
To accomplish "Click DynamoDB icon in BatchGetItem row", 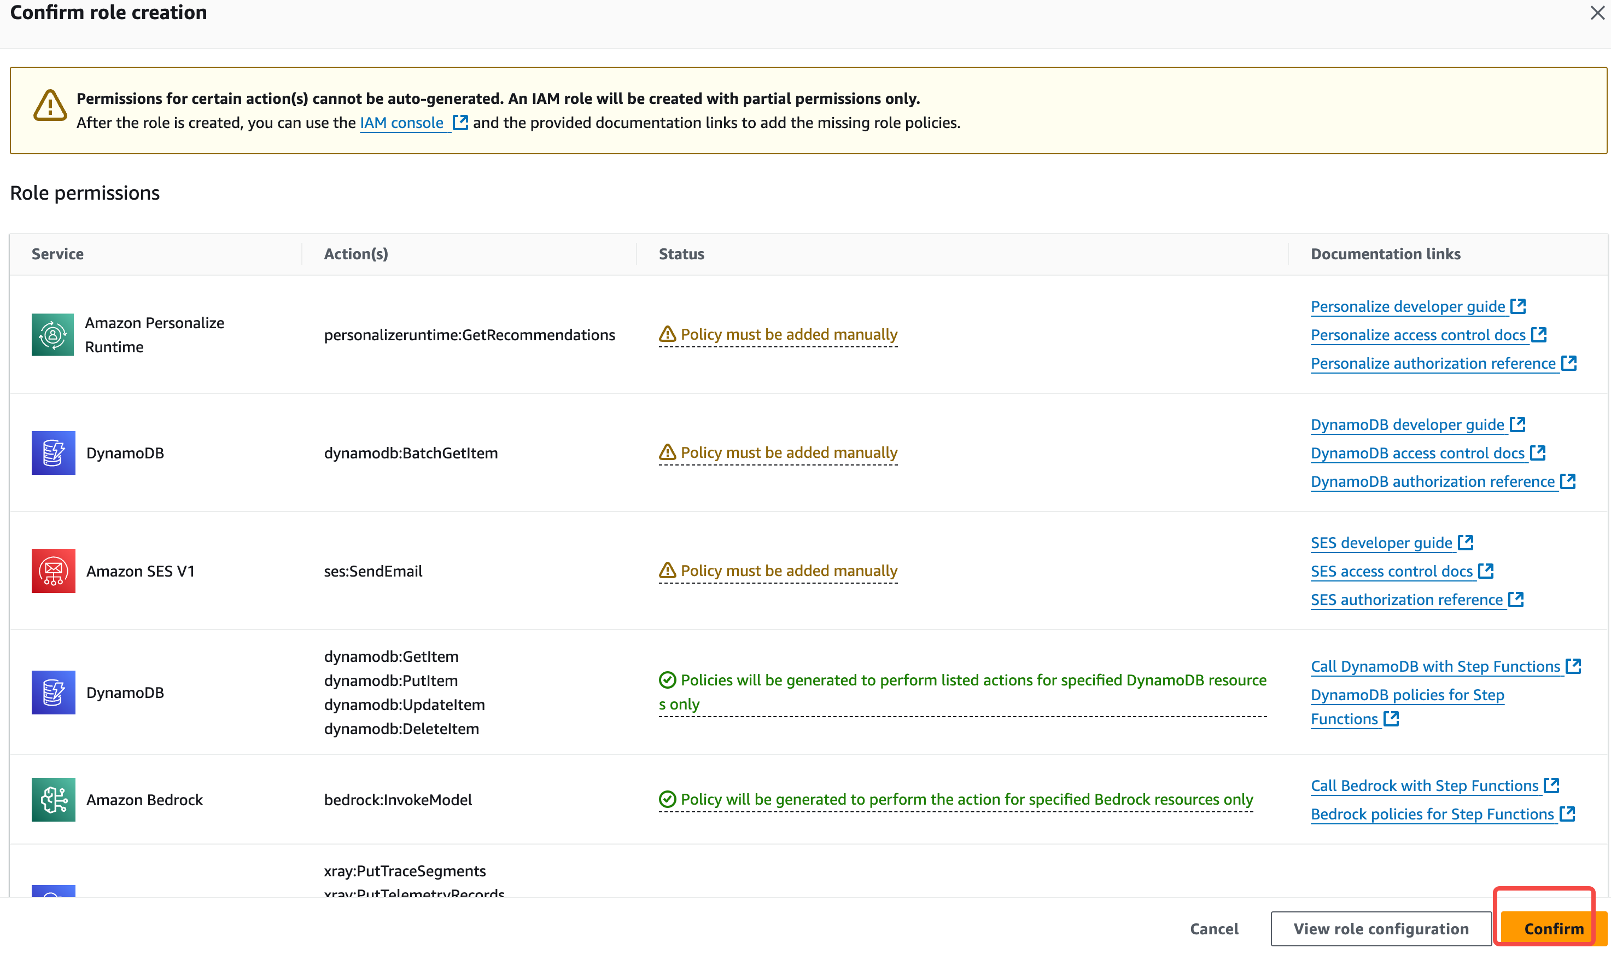I will (54, 453).
